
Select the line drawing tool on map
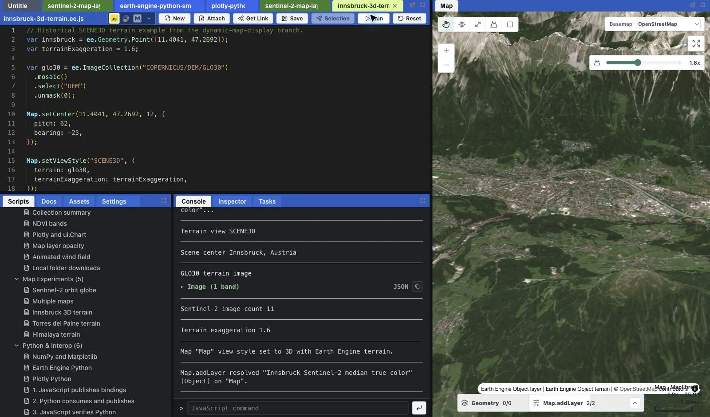tap(478, 24)
